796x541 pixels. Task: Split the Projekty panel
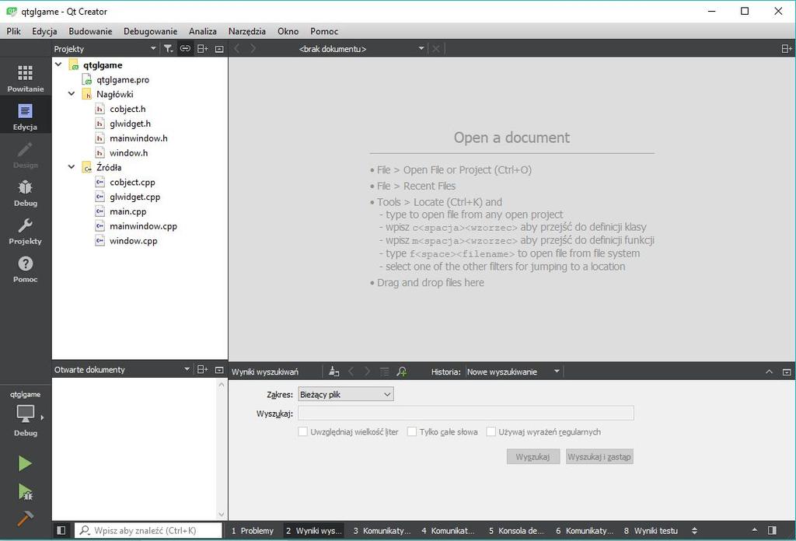pyautogui.click(x=203, y=49)
